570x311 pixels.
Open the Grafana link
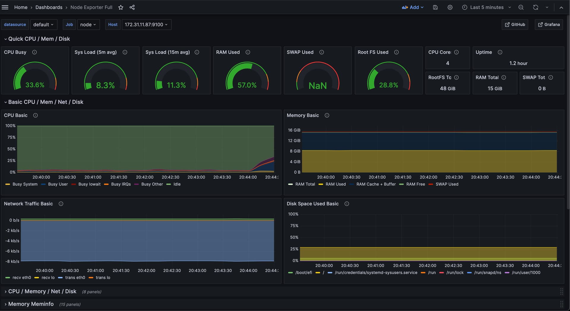[x=549, y=25]
